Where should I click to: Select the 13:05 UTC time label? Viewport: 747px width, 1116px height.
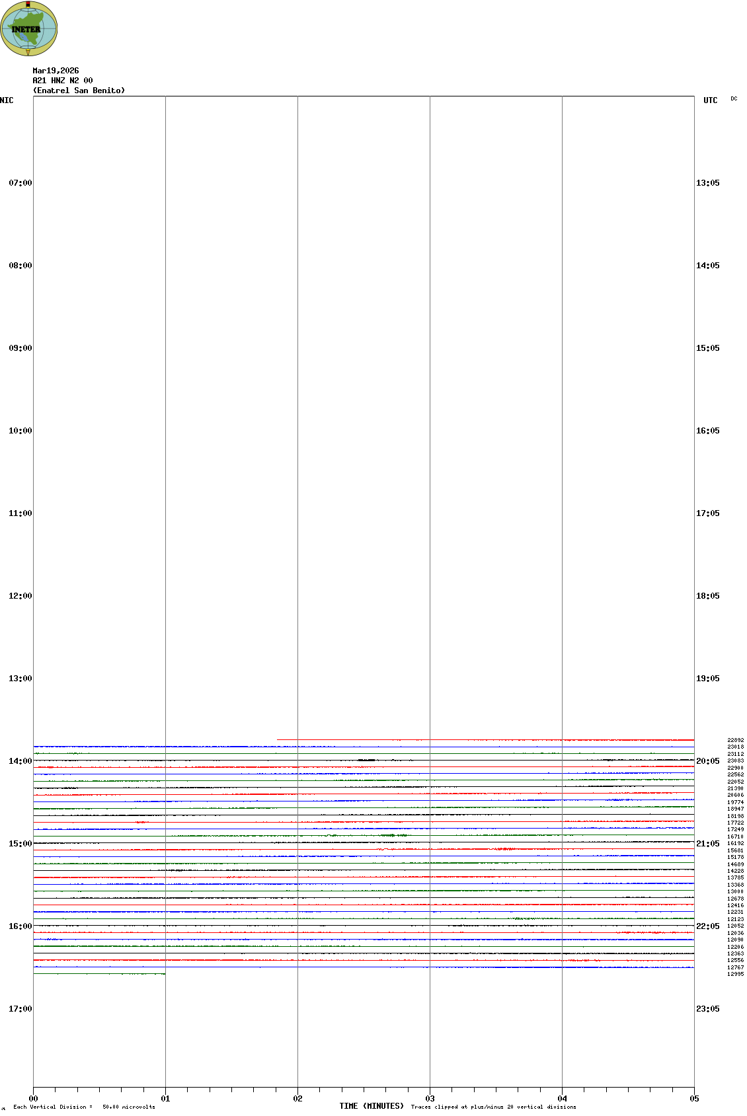coord(708,183)
